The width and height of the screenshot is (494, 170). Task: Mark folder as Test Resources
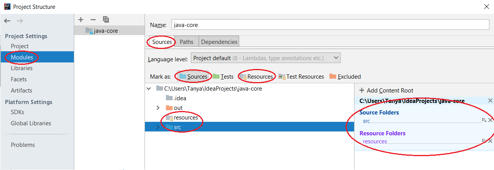(301, 76)
